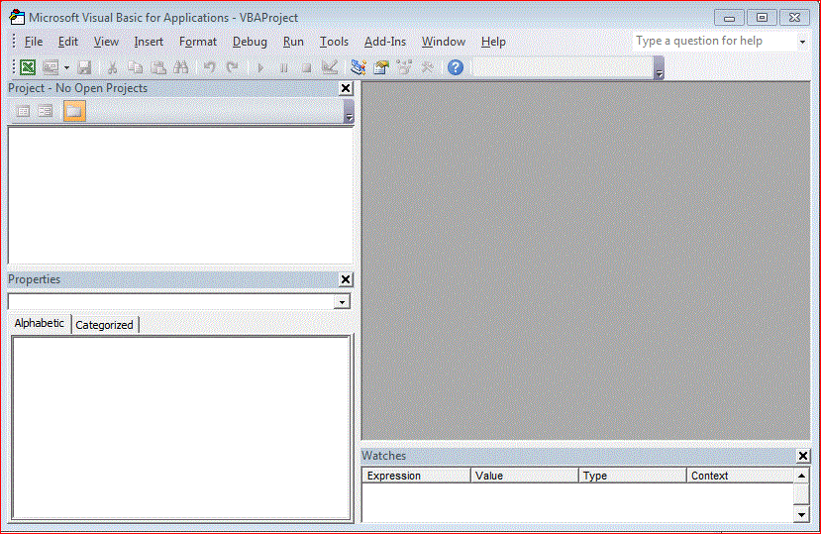Screen dimensions: 821x534
Task: Open the File menu
Action: click(34, 42)
